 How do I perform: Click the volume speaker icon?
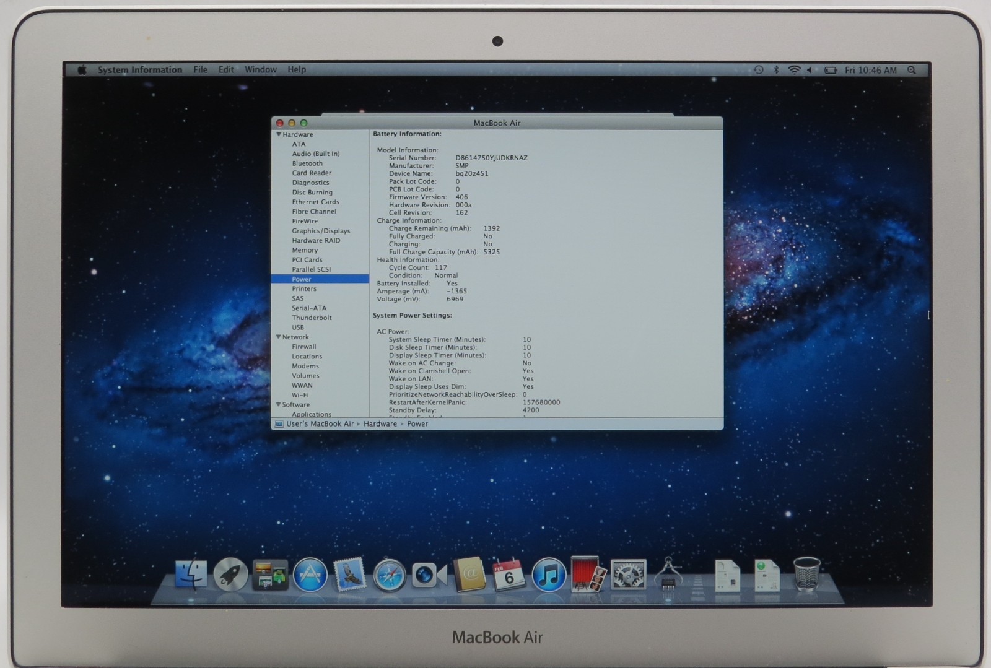click(x=810, y=70)
